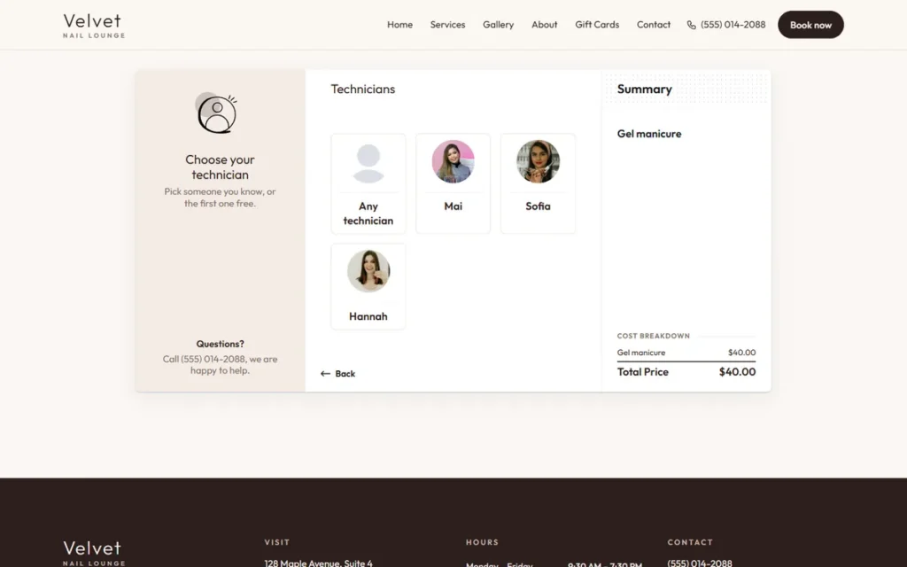Go to the Contact page
Screen dimensions: 907x567
point(654,25)
